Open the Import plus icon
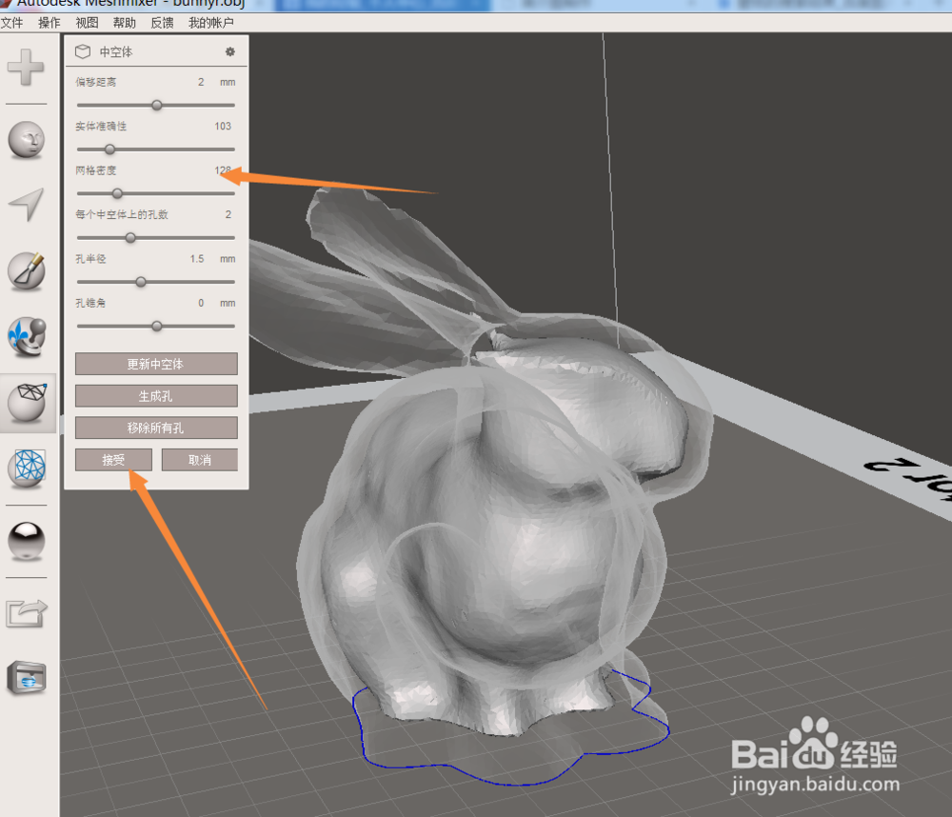Image resolution: width=952 pixels, height=817 pixels. tap(26, 67)
